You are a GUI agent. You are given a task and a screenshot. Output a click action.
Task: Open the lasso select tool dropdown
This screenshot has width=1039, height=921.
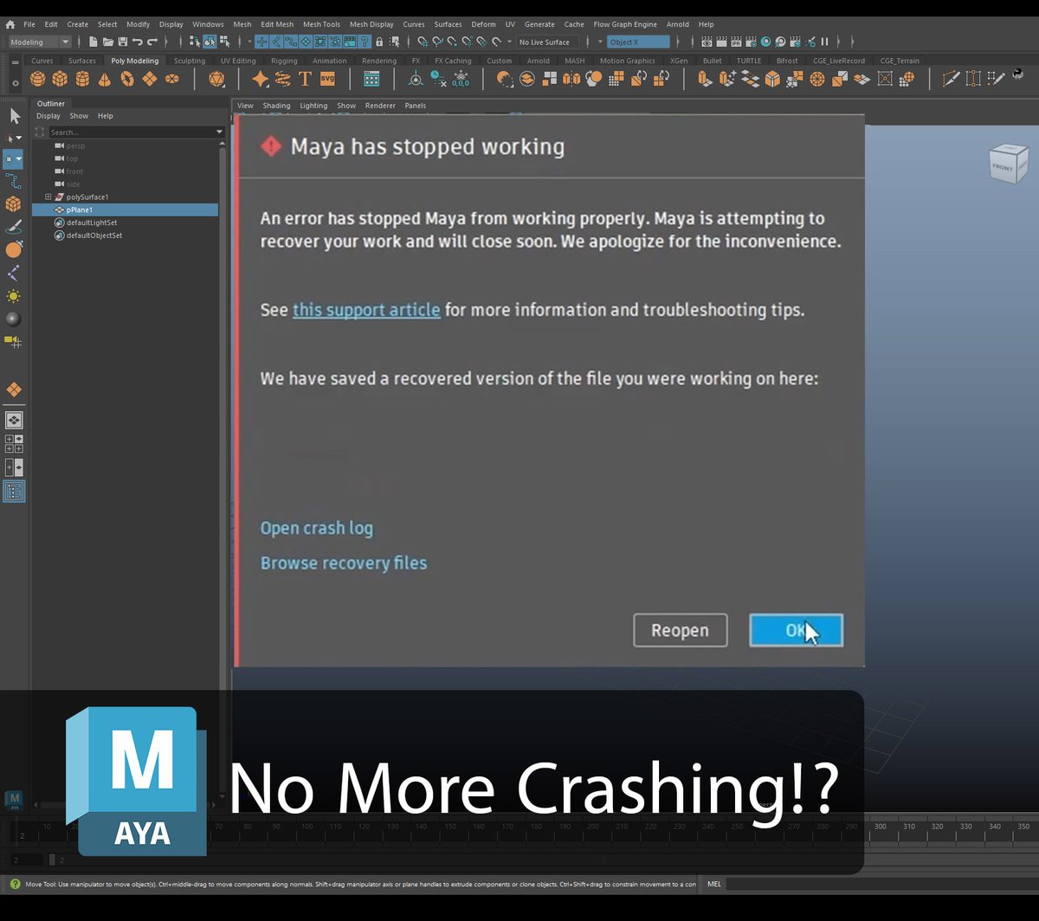(x=19, y=138)
